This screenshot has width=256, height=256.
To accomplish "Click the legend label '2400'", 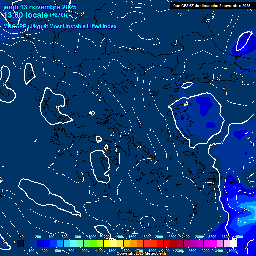I will tap(186, 237).
